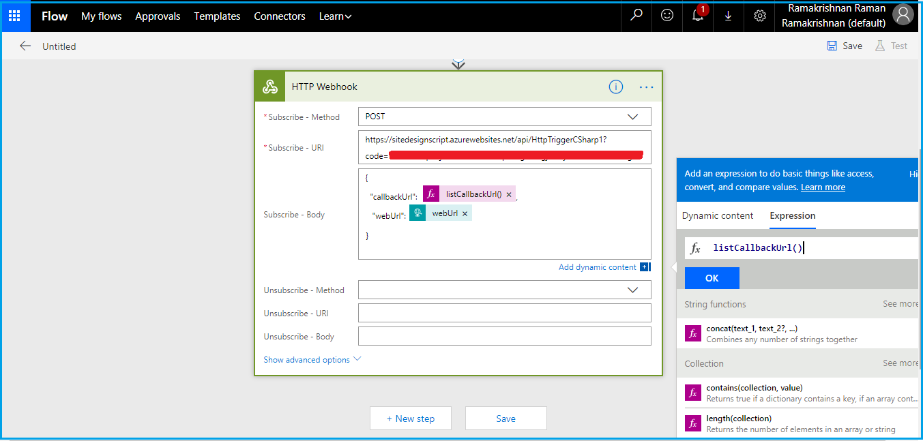Click the Flow home logo text

click(x=55, y=16)
